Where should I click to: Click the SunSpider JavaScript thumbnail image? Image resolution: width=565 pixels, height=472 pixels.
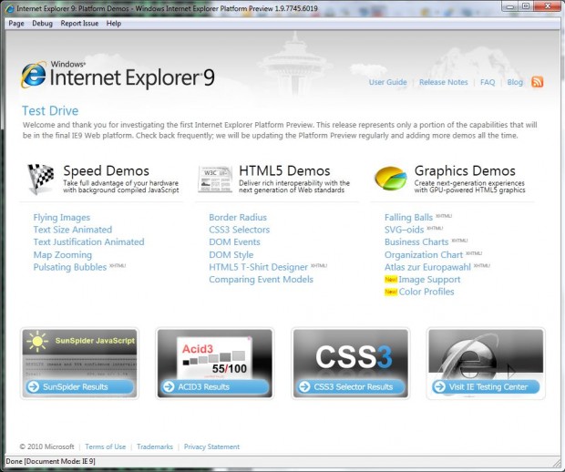pos(79,354)
